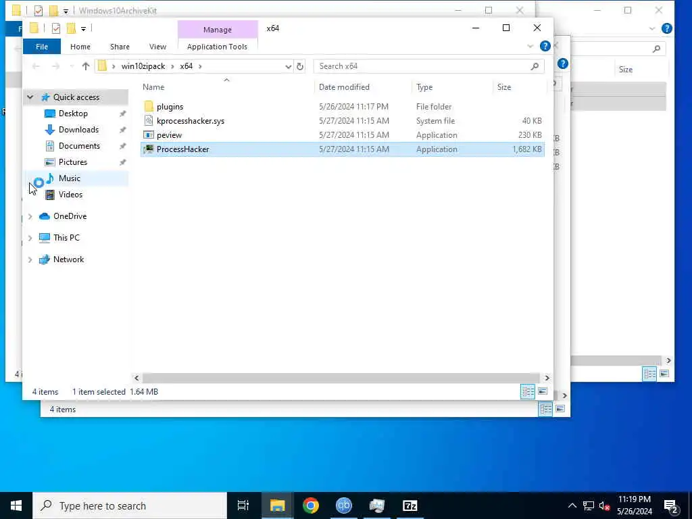The width and height of the screenshot is (692, 519).
Task: Open the Application Tools tab
Action: click(217, 47)
